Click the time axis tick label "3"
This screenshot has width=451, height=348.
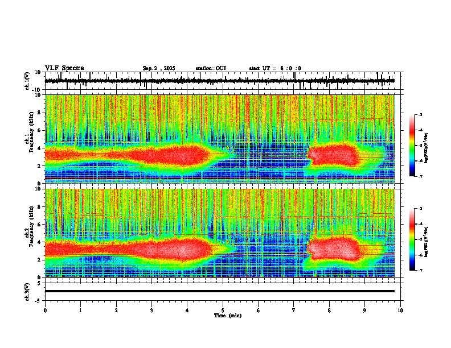[x=151, y=310]
